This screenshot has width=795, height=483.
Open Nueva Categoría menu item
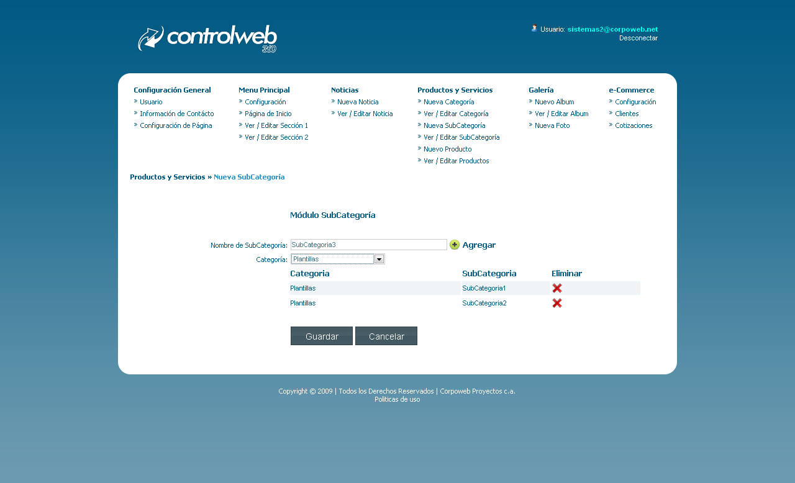click(448, 102)
